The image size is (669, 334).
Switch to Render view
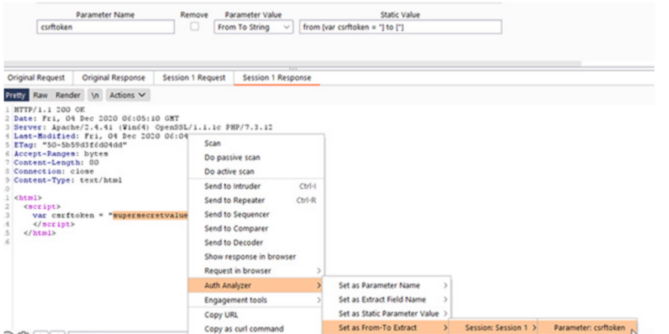click(67, 95)
